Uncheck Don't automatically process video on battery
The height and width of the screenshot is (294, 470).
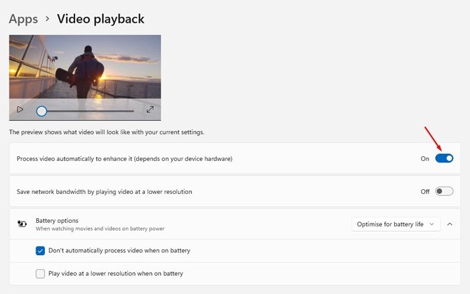click(40, 250)
